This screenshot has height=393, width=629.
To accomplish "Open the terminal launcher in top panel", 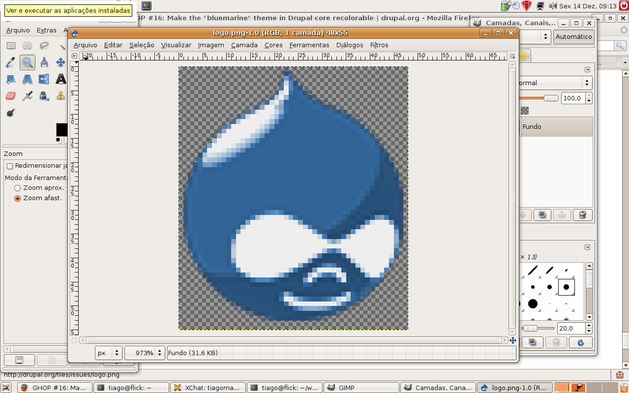I will tap(146, 6).
